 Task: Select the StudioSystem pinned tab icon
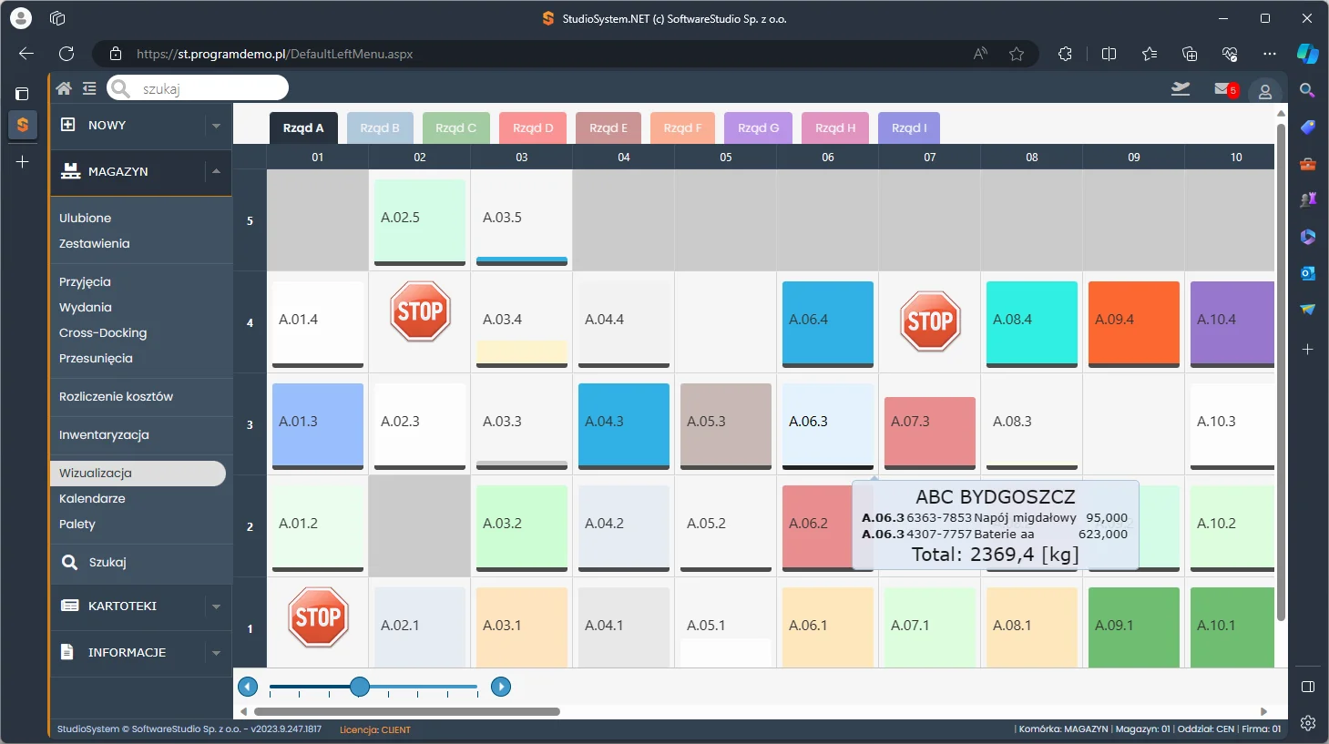pos(23,125)
